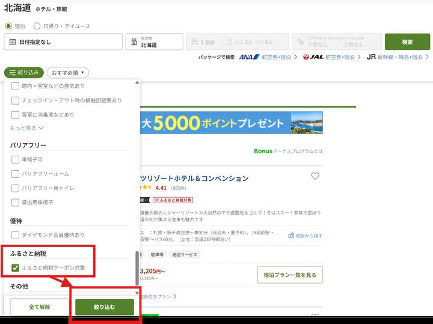Viewport: 433px width, 324px height.
Task: Open the 北海道 destination field
Action: pyautogui.click(x=155, y=41)
